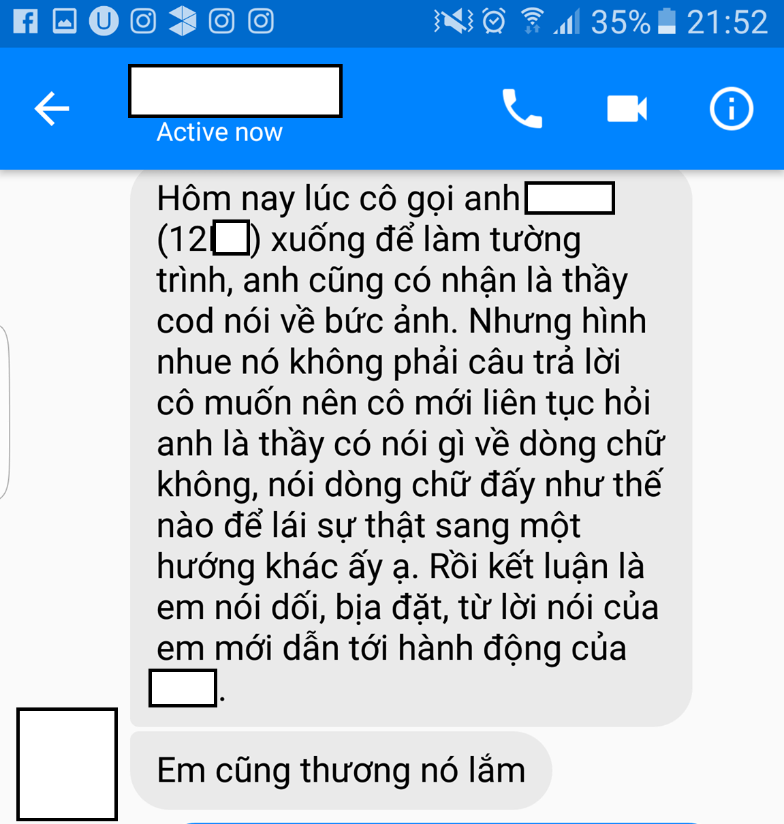Tap the gallery image icon in status bar

point(65,22)
